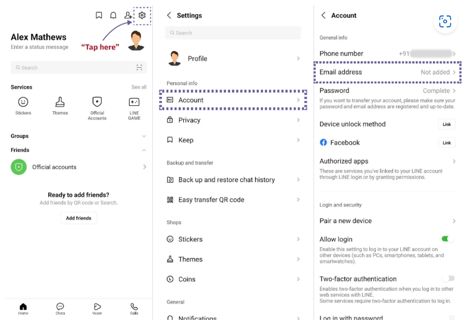471x333 pixels.
Task: Enable Two-factor authentication toggle
Action: 448,278
